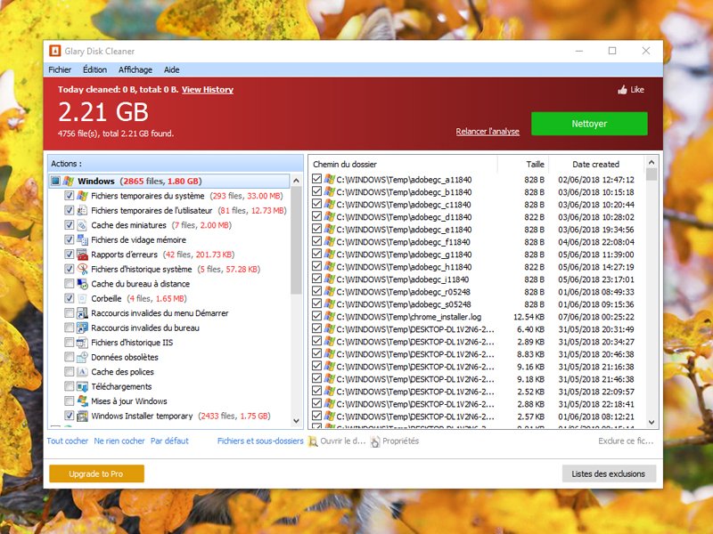Image resolution: width=713 pixels, height=534 pixels.
Task: Click the Propriétés hand icon
Action: point(374,441)
